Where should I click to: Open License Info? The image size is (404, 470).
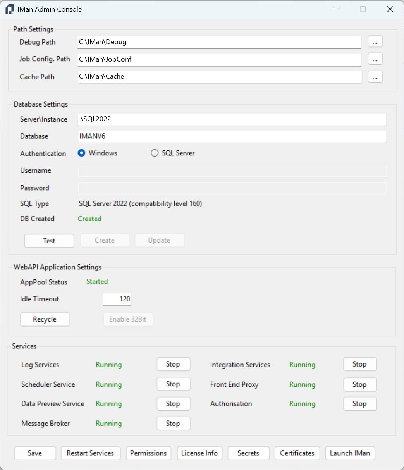199,453
